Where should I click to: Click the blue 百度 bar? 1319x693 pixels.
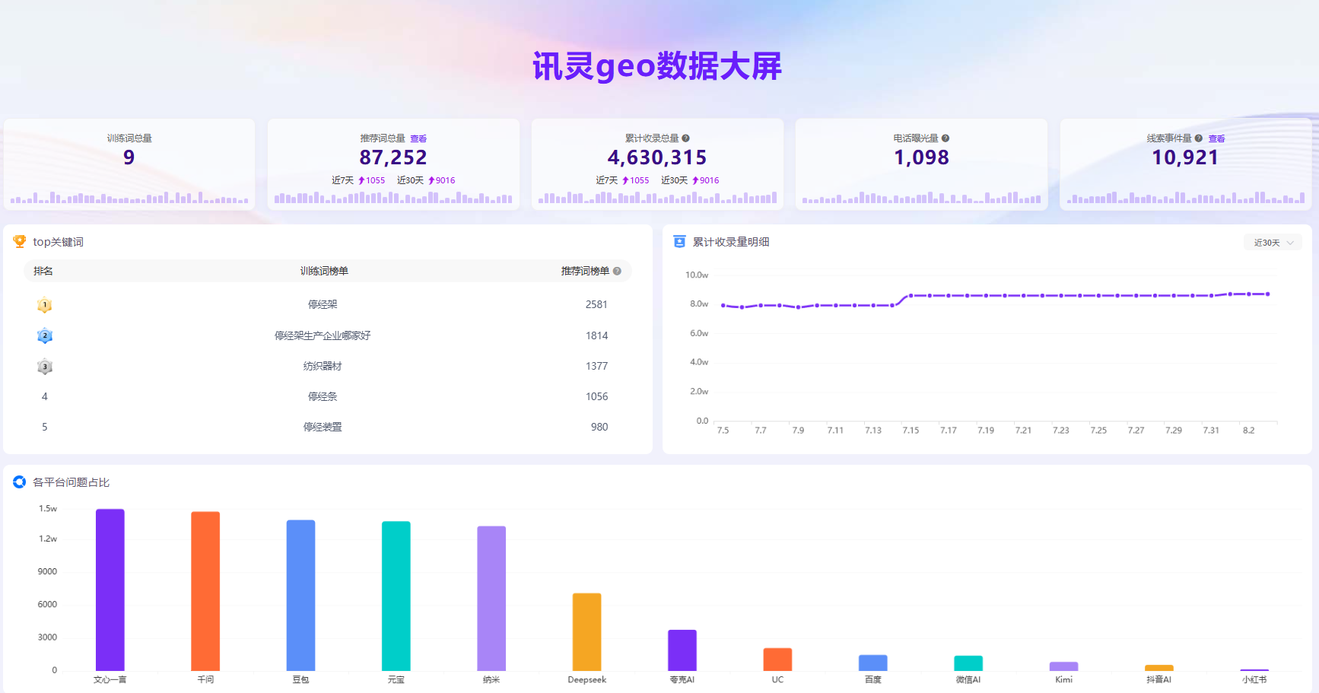point(873,663)
